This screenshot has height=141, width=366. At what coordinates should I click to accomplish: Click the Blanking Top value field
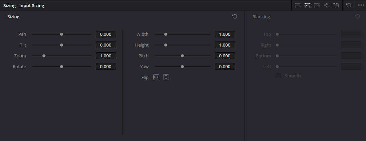point(351,34)
